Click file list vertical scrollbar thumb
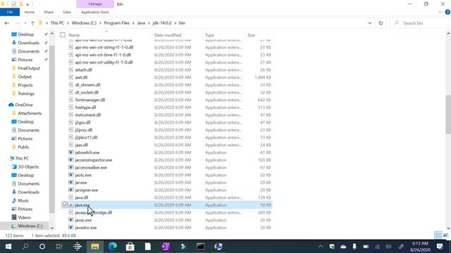The image size is (451, 253). tap(448, 114)
